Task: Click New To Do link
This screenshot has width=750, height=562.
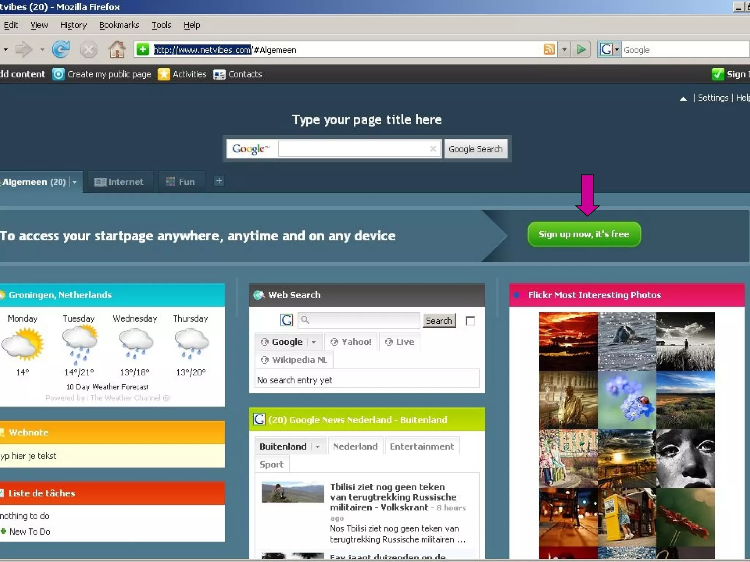Action: 29,532
